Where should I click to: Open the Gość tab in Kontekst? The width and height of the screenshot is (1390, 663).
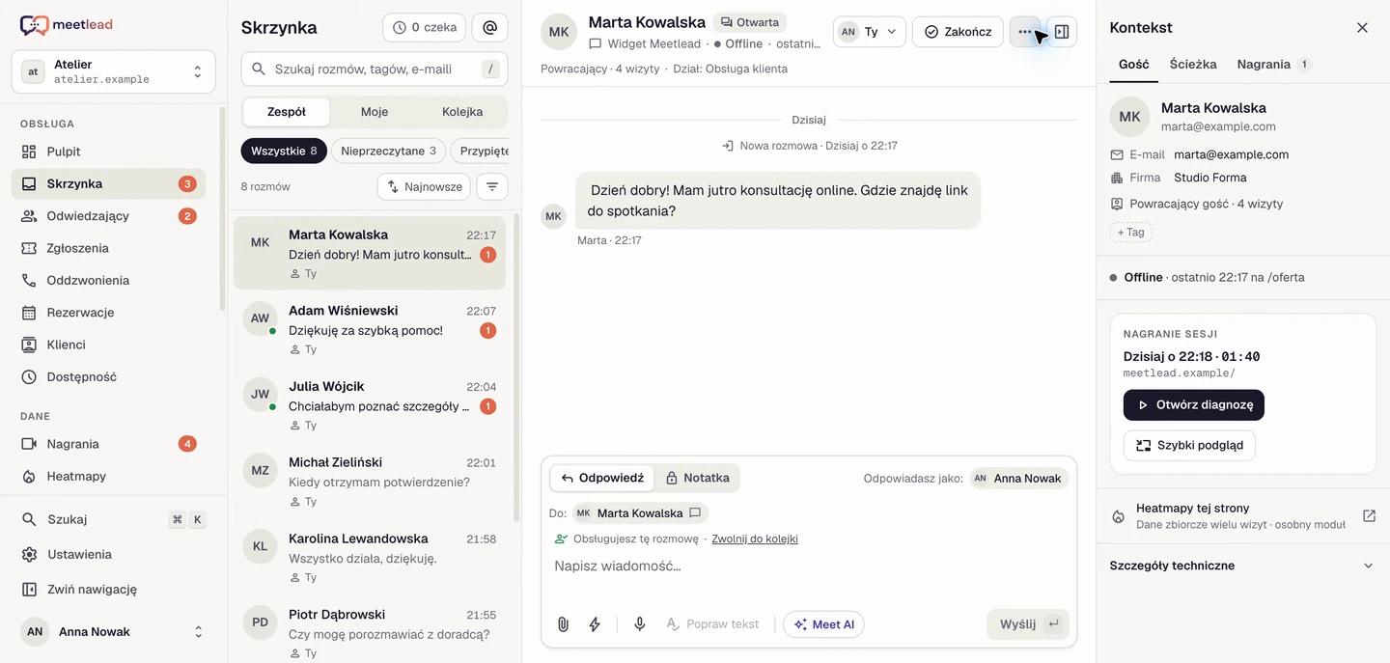(x=1134, y=65)
